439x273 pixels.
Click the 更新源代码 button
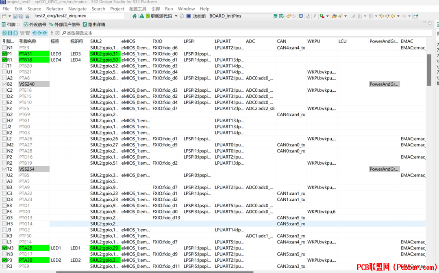159,16
